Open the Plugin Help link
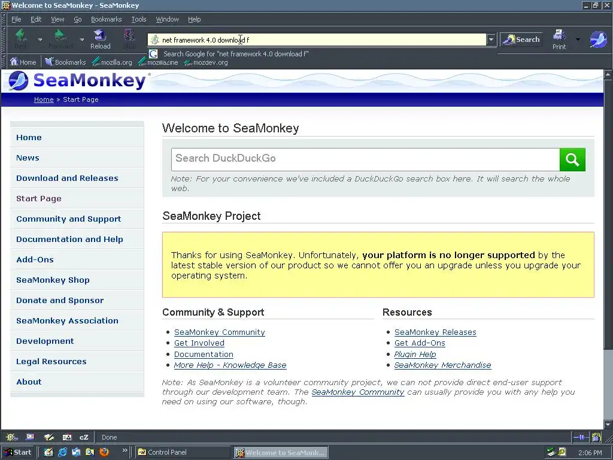Image resolution: width=613 pixels, height=460 pixels. 415,354
